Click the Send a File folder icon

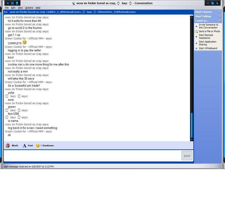(x=196, y=31)
